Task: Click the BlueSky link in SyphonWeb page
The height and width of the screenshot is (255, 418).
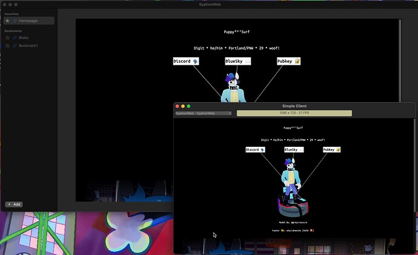Action: (x=238, y=61)
